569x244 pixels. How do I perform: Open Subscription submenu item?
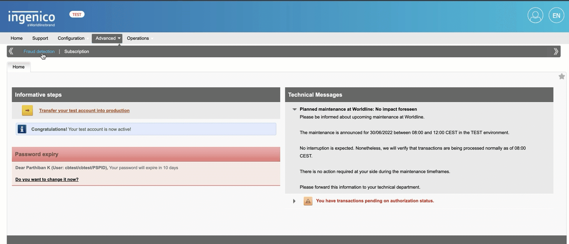point(76,51)
